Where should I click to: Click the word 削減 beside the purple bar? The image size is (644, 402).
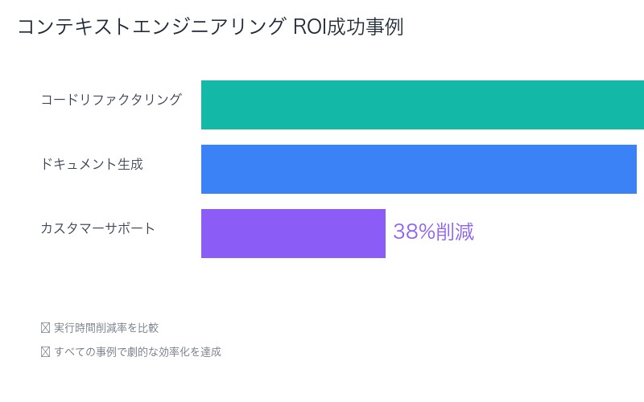(454, 232)
